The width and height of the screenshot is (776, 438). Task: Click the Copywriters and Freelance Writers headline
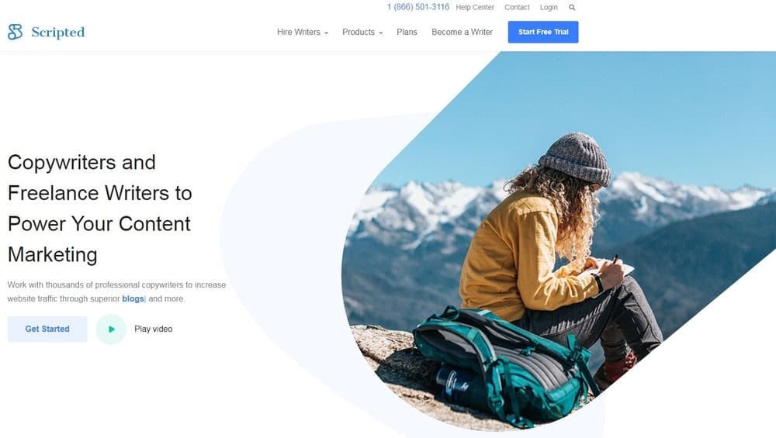coord(99,208)
